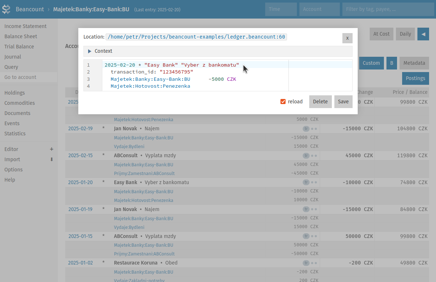Click the download icon beside Import
436x282 pixels.
(x=51, y=159)
